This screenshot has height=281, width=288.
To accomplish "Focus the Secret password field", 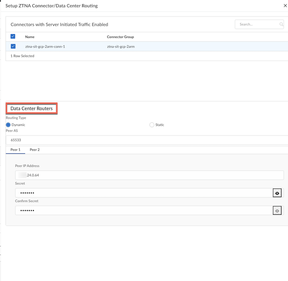I will point(142,193).
